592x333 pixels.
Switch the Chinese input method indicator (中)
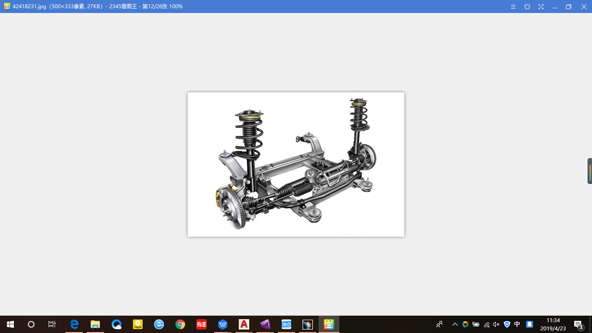(x=517, y=324)
